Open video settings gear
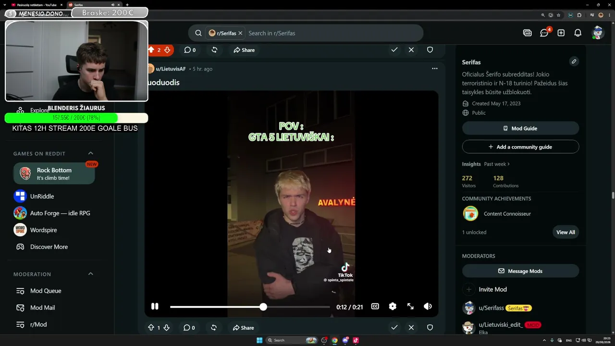615x346 pixels. [393, 307]
